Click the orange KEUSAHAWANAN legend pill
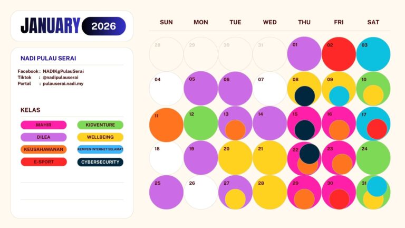 click(x=44, y=149)
